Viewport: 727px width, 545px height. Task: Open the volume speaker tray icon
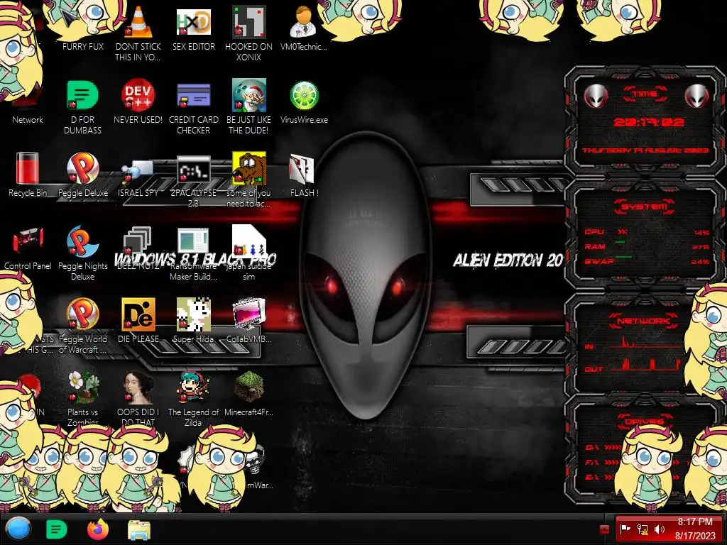coord(659,529)
